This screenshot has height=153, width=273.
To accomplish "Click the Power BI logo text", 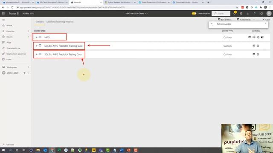I will click(14, 14).
